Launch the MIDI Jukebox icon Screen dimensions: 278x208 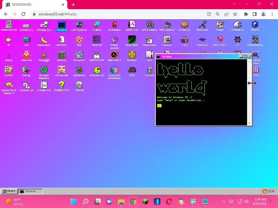(167, 26)
